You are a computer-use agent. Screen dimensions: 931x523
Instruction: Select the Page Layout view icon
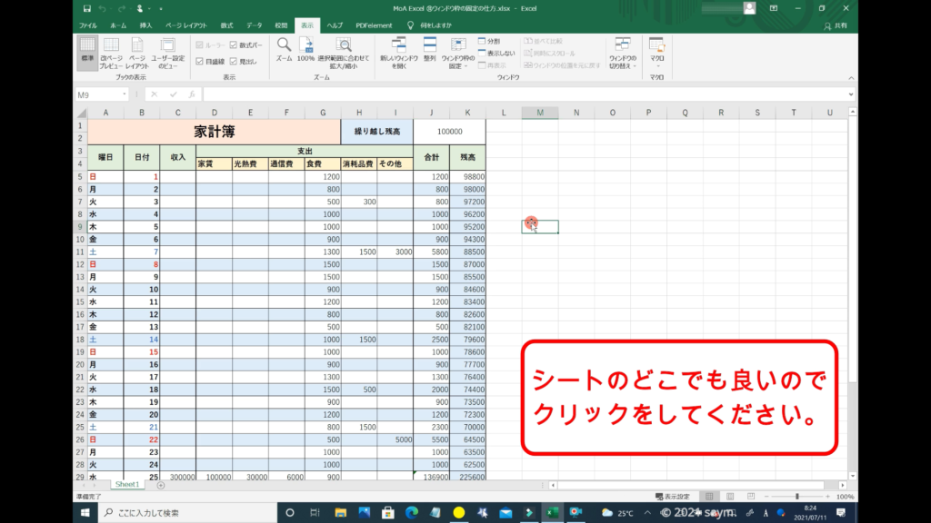[137, 53]
